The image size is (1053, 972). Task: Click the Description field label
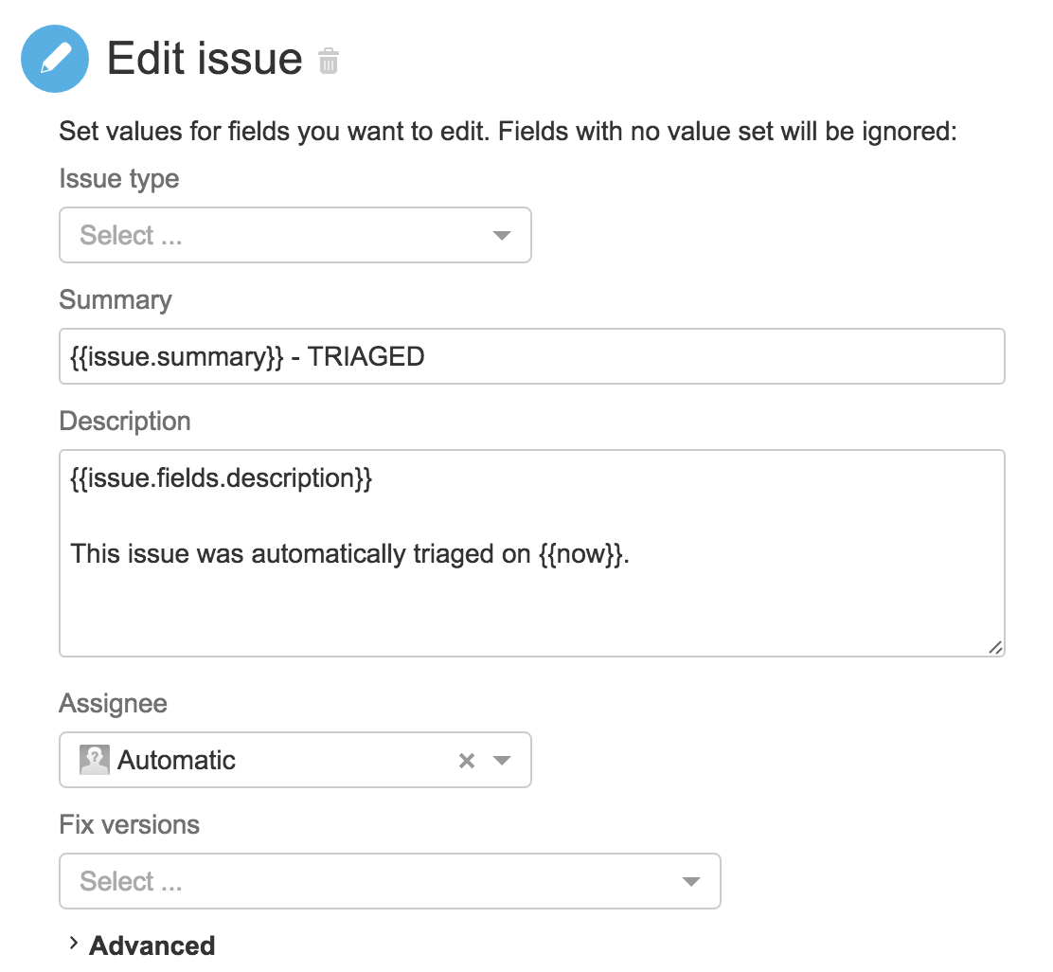click(125, 421)
